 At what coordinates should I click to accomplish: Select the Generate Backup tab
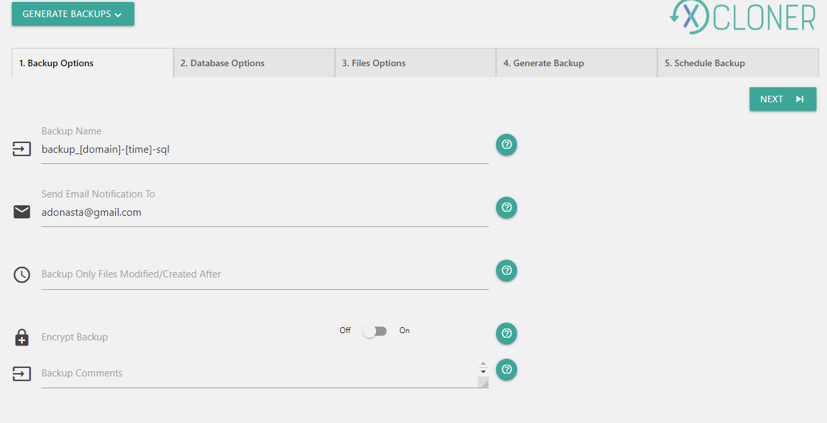(x=577, y=63)
